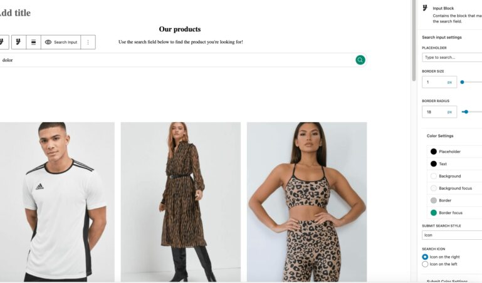Click the black Placeholder color circle
The image size is (482, 283).
pos(433,152)
